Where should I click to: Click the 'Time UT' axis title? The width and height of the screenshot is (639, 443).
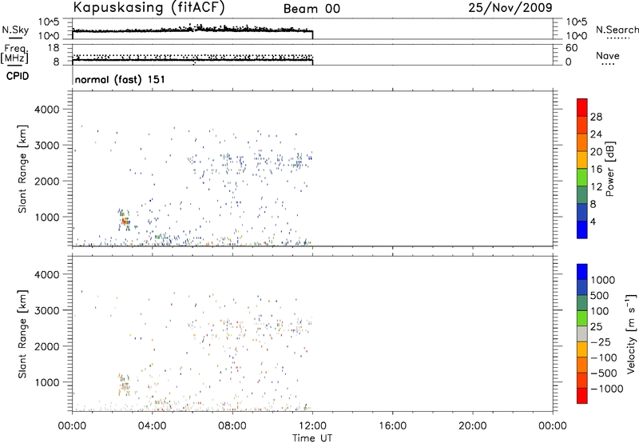[x=312, y=438]
